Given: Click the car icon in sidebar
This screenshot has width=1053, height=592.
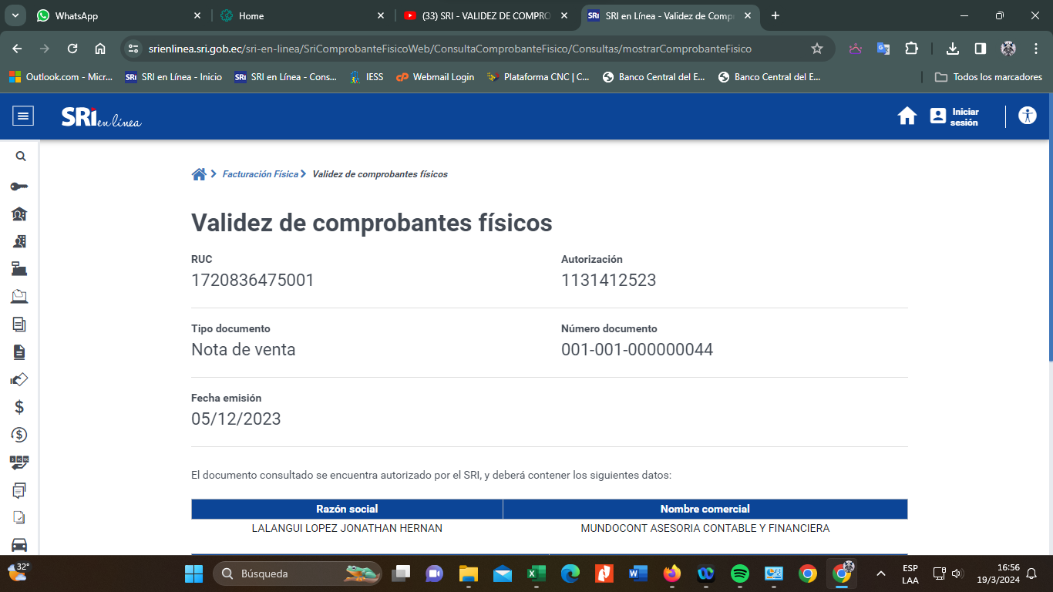Looking at the screenshot, I should click(19, 545).
